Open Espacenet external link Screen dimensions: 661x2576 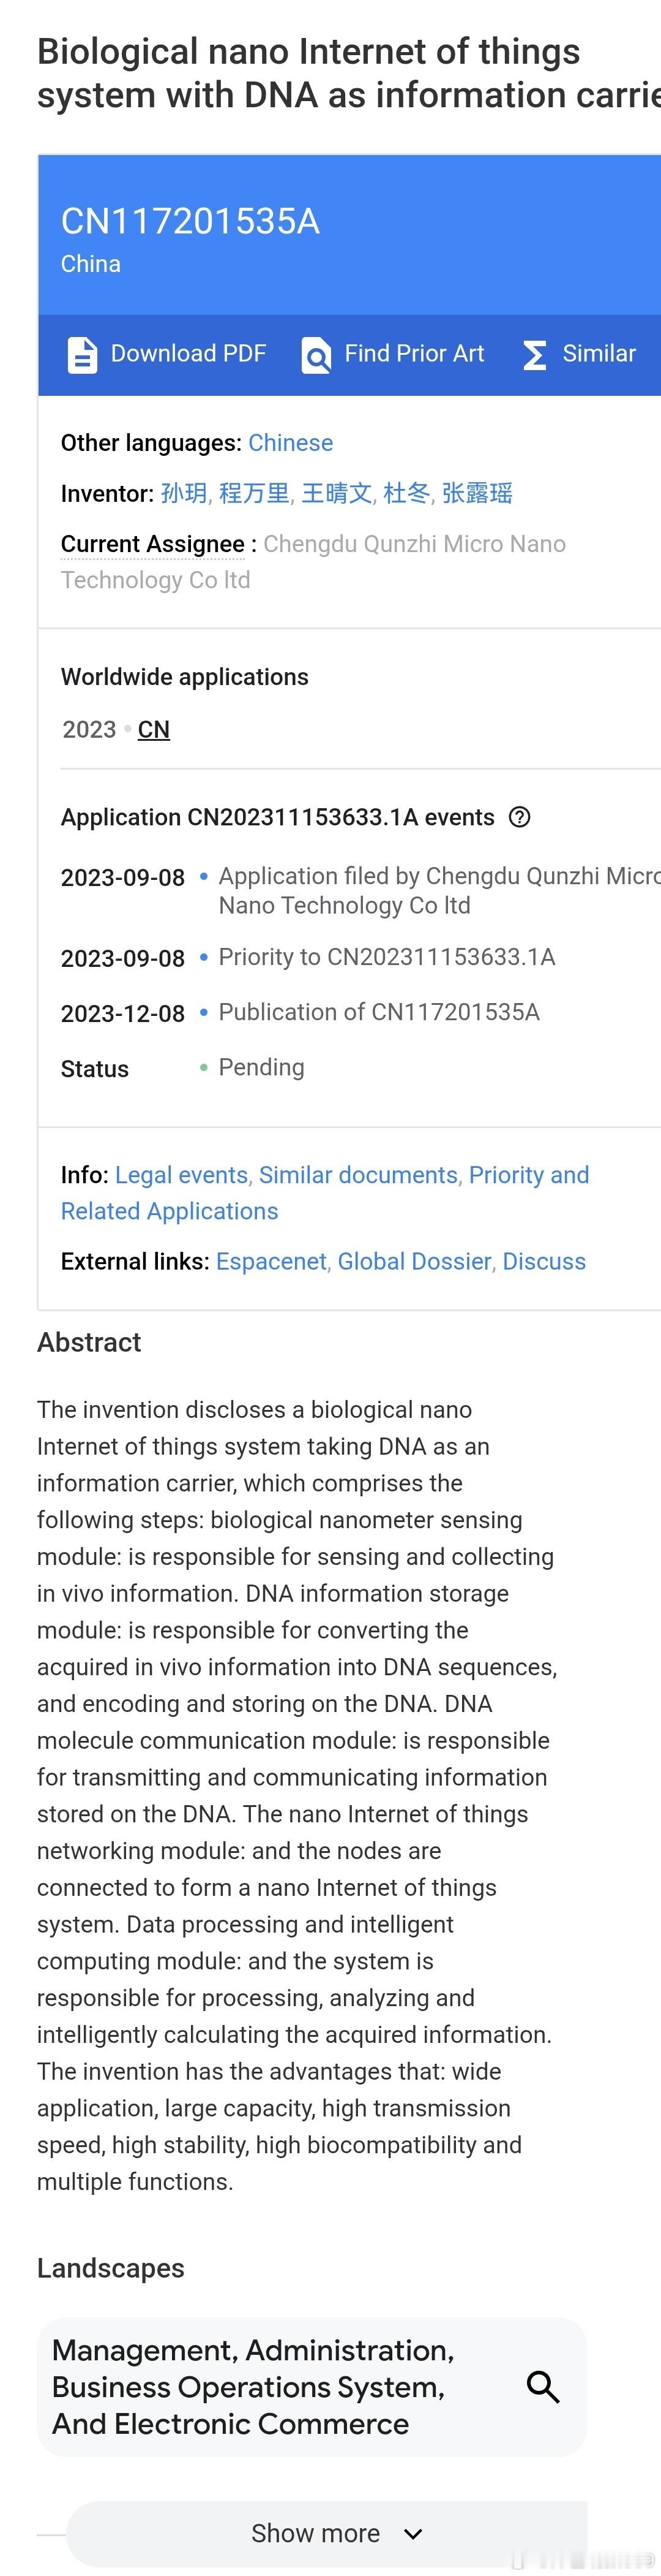point(272,1262)
